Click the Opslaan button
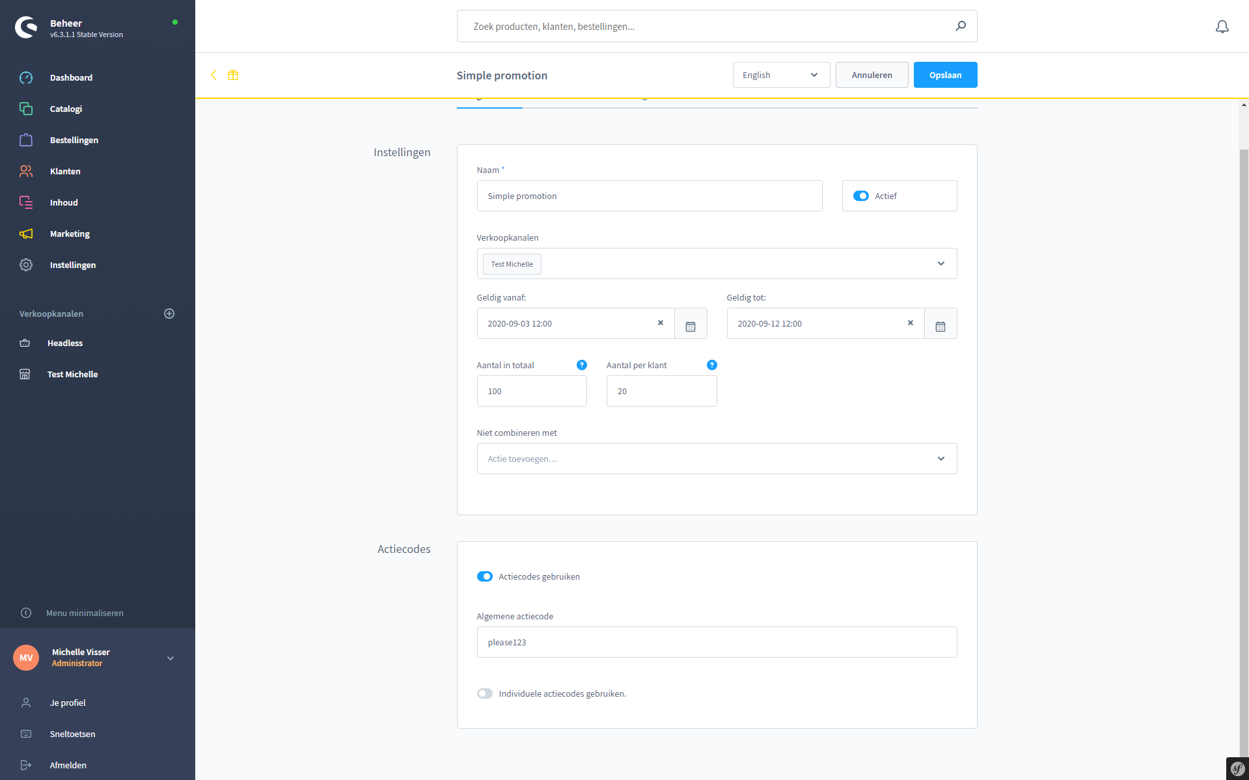 pos(944,75)
